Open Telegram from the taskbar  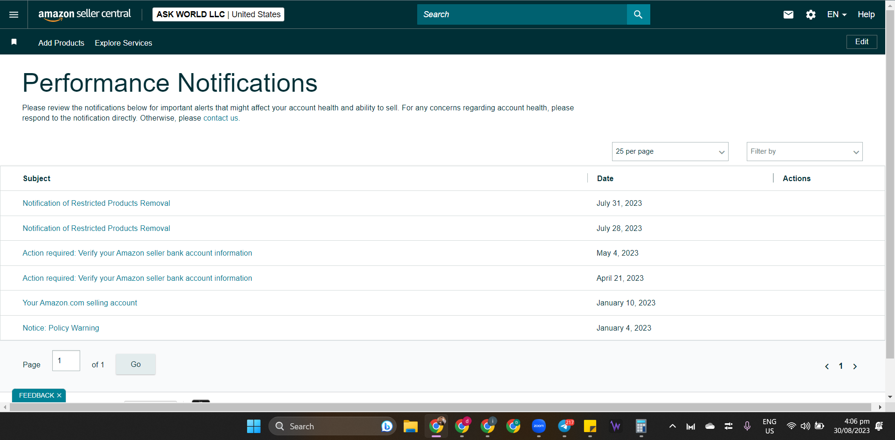tap(565, 426)
